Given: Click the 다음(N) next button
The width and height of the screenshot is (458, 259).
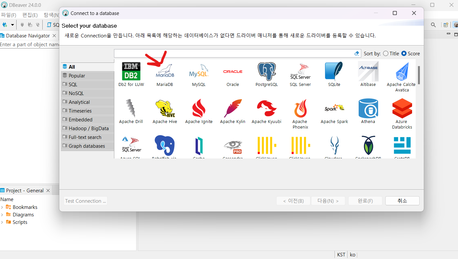Looking at the screenshot, I should click(x=328, y=201).
